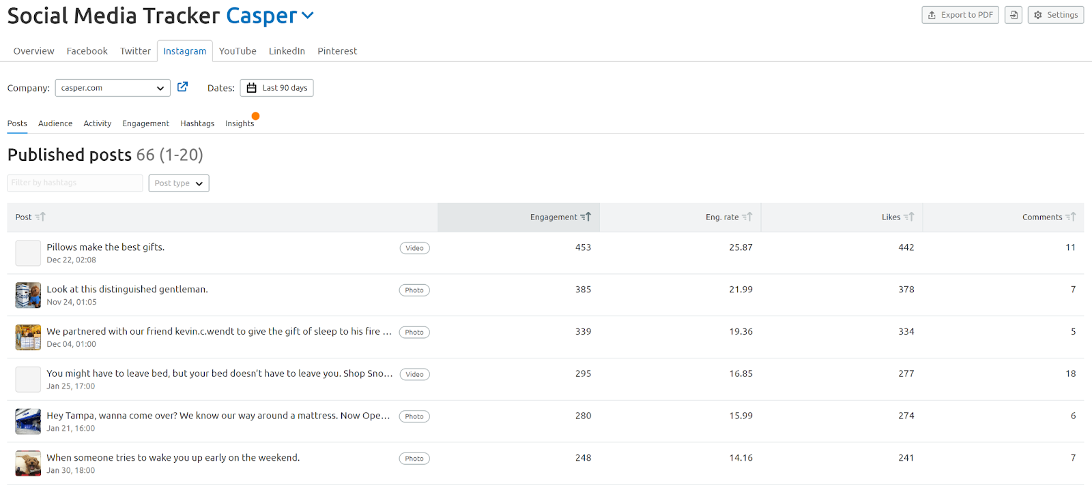Open Last 90 days date picker
1092x492 pixels.
coord(276,88)
